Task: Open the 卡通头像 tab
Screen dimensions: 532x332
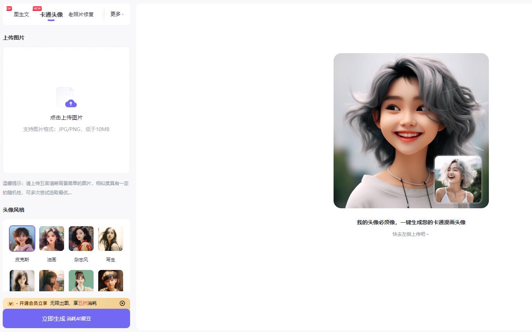Action: 51,15
